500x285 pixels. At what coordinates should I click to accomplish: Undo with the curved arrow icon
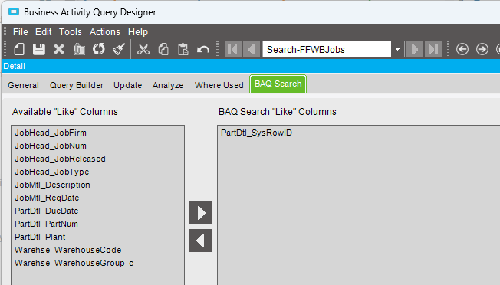(203, 49)
